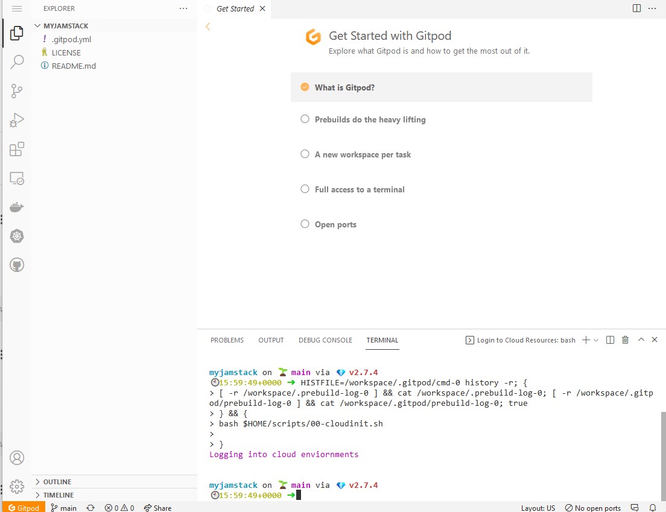Open the .gitpod.yml file
Viewport: 666px width, 512px height.
[114, 39]
